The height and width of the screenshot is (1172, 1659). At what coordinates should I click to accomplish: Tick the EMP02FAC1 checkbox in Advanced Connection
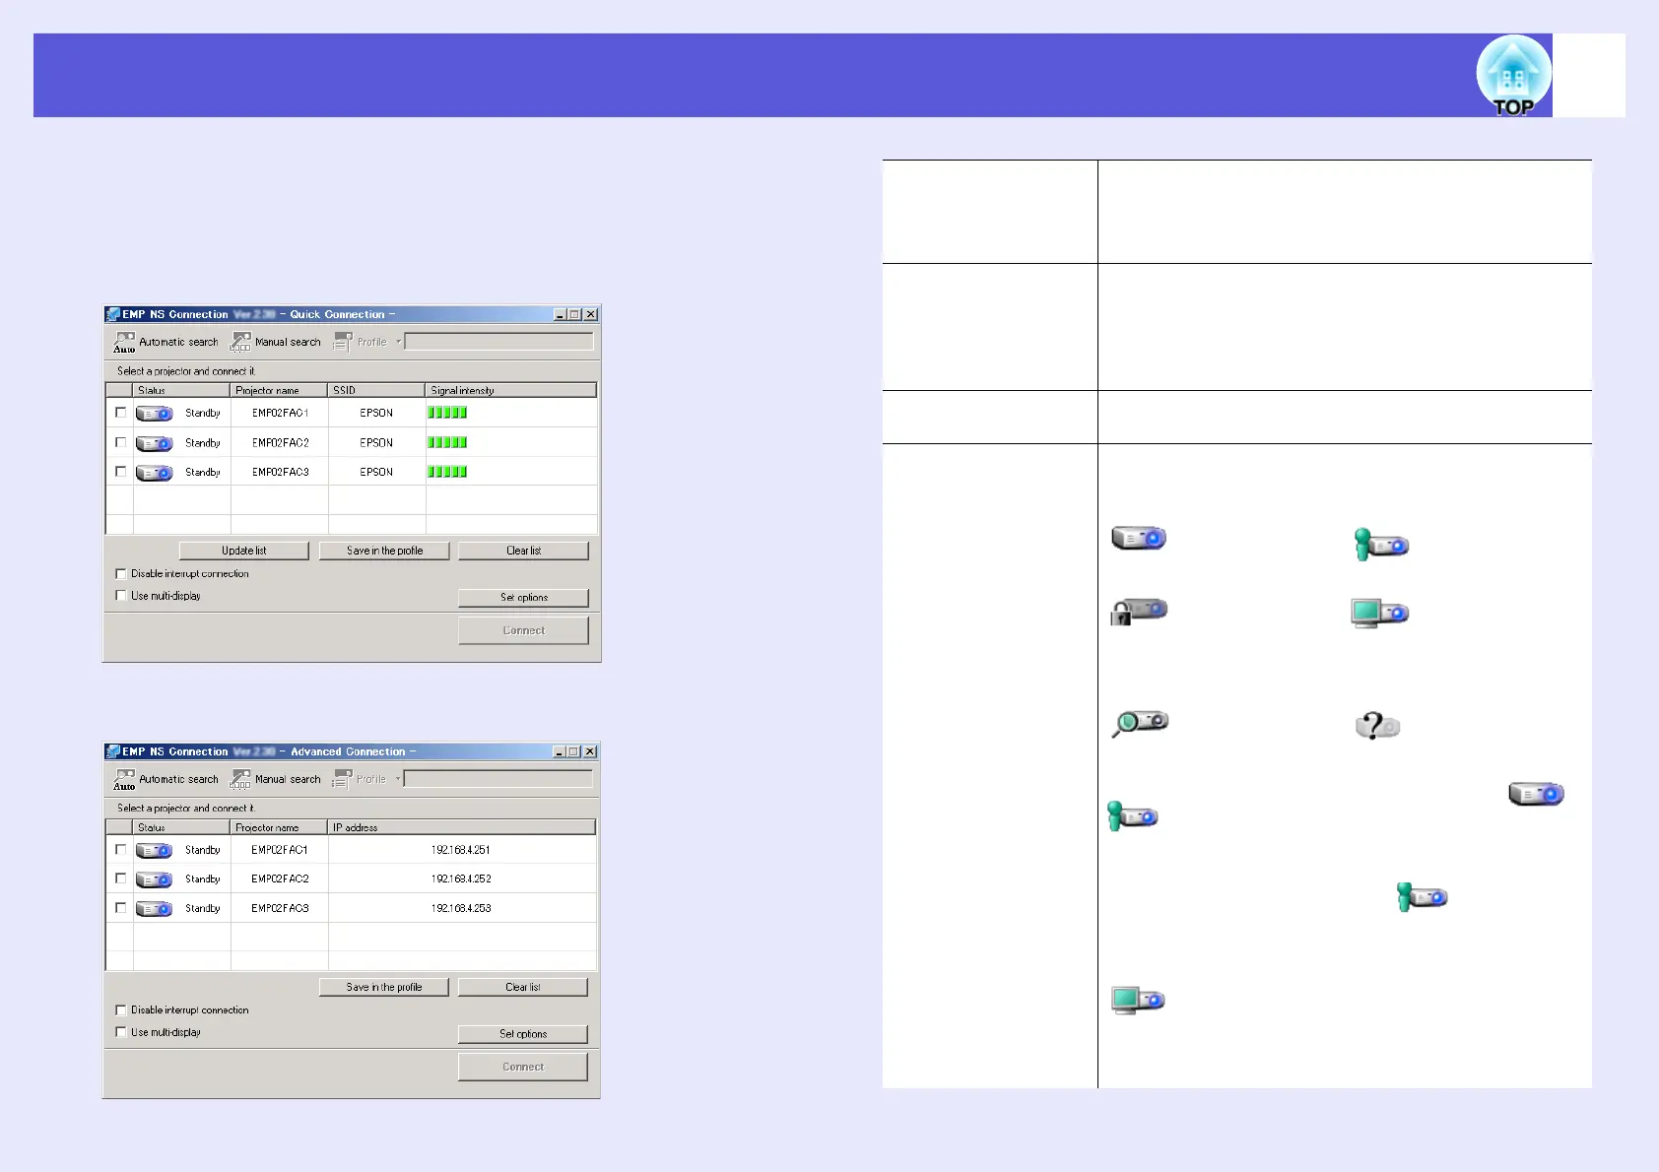[120, 849]
